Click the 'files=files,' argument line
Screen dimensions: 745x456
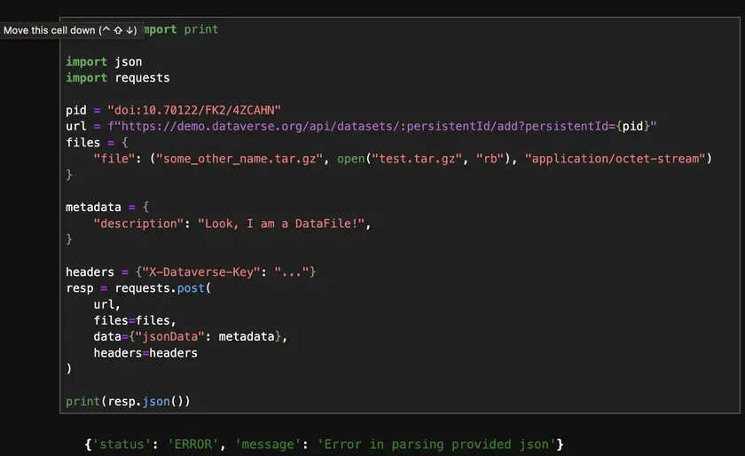click(x=135, y=320)
